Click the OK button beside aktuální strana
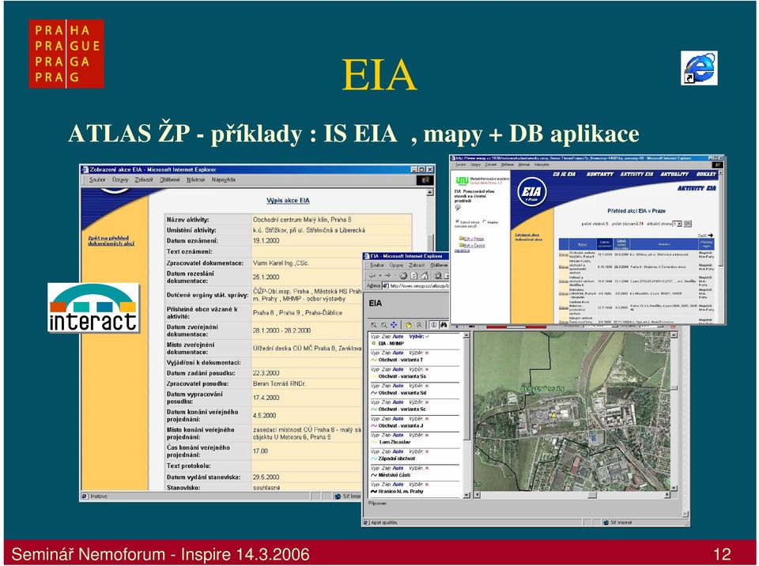 click(x=687, y=224)
